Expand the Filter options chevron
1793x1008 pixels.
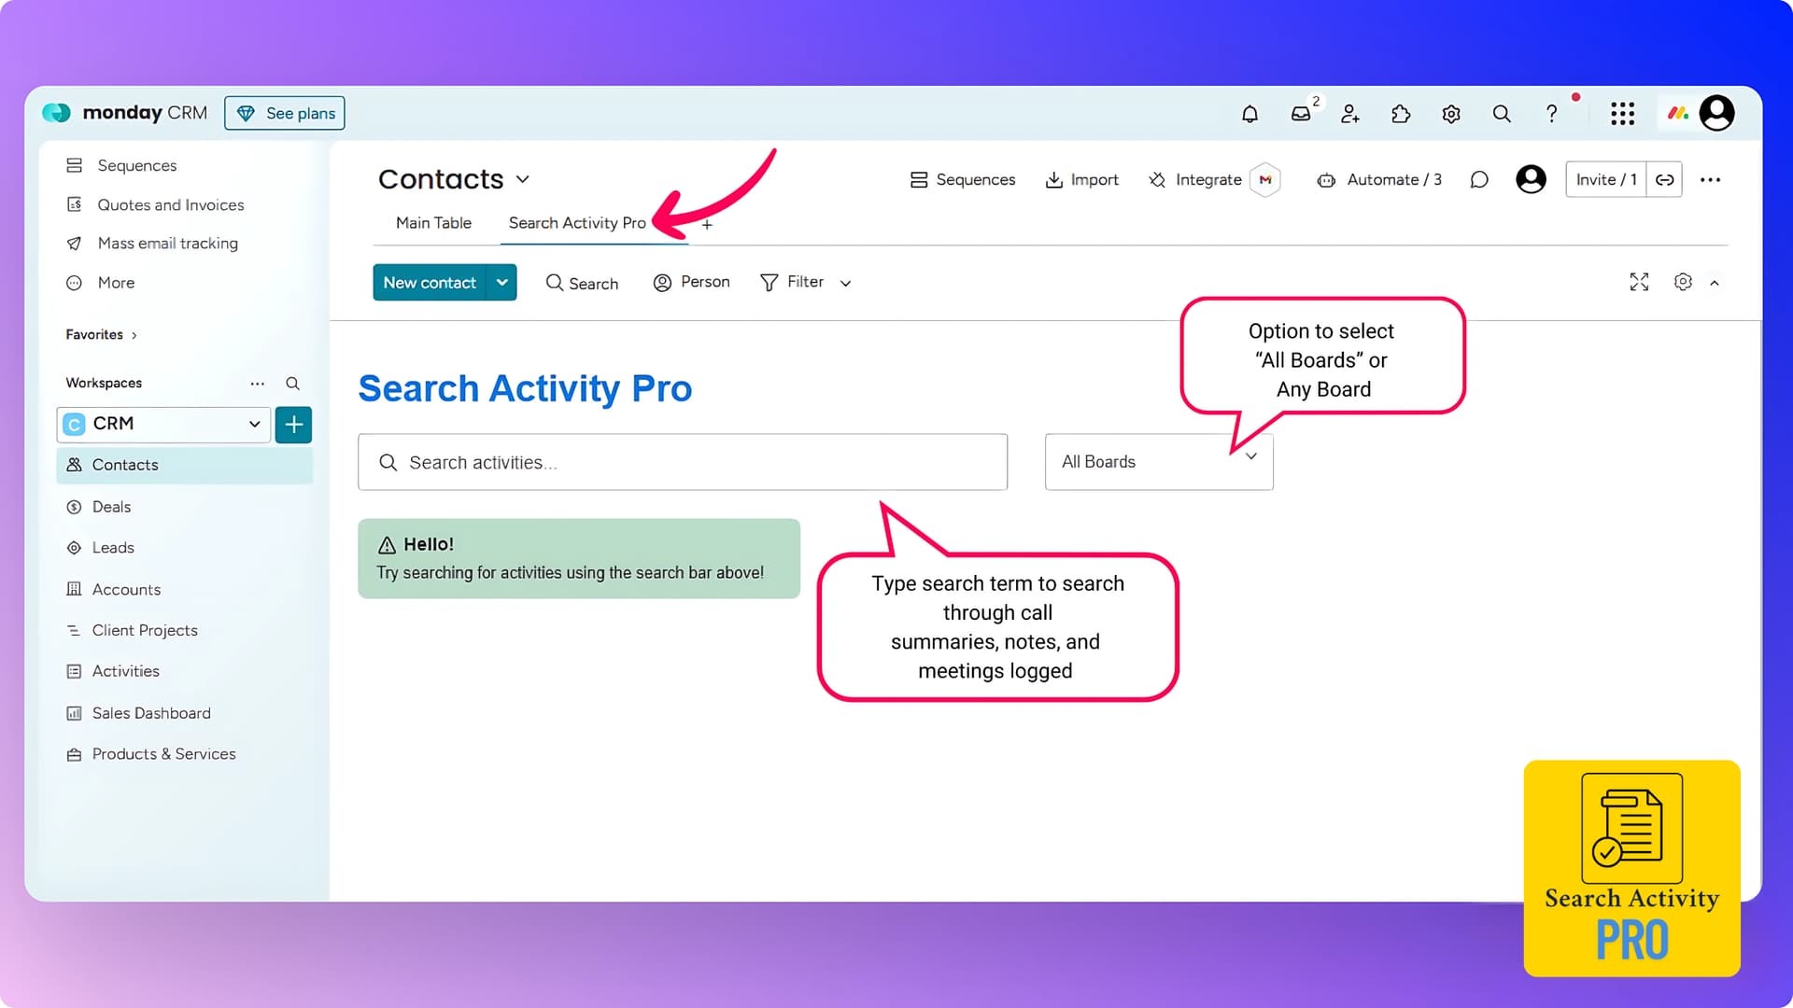[x=845, y=284]
